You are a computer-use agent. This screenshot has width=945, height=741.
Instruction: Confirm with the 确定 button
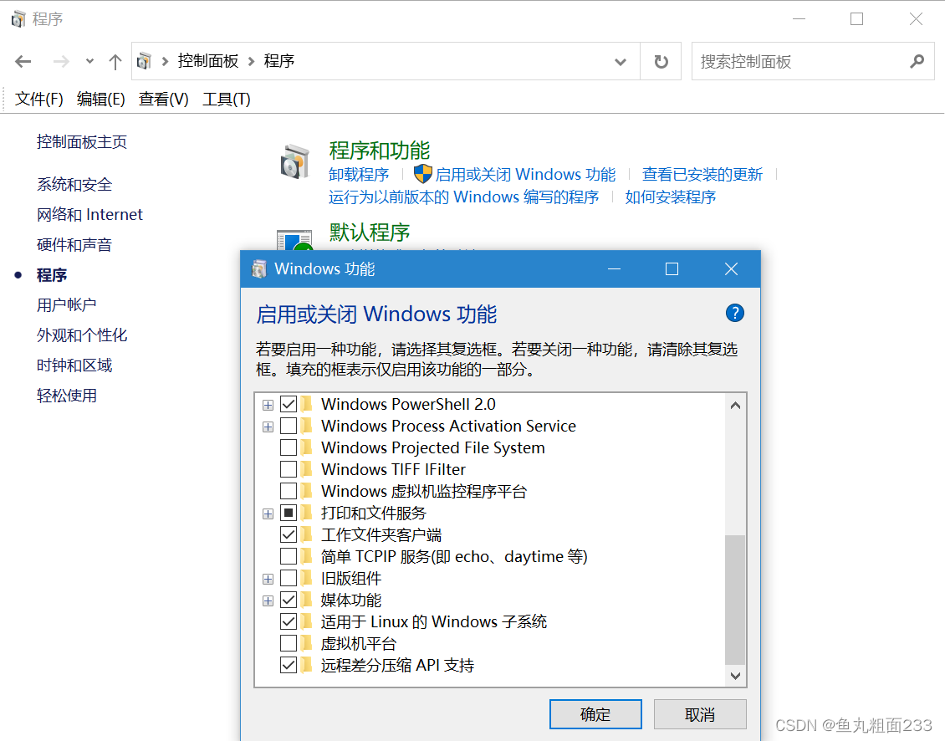pos(595,714)
